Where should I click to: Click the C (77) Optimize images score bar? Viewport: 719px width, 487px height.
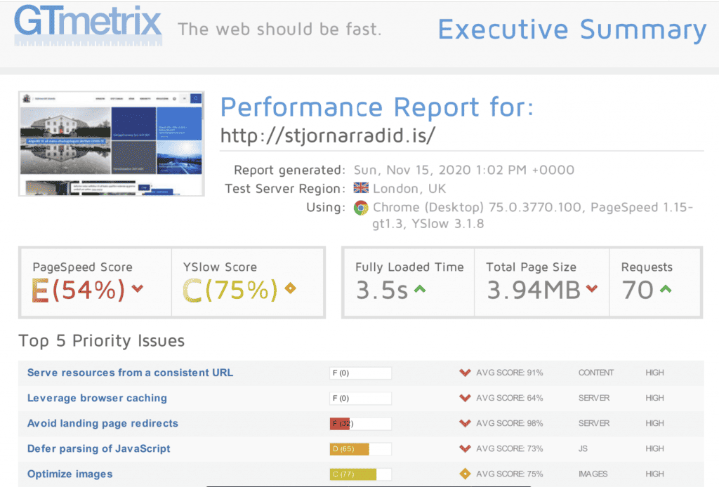tap(359, 474)
